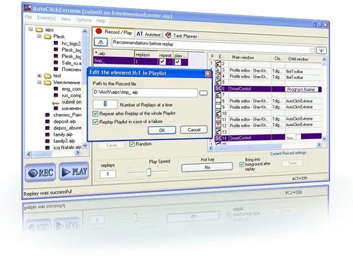Uncheck Repeat after Replay of the whole Playlist
Screen dimensions: 353x269
[95, 113]
